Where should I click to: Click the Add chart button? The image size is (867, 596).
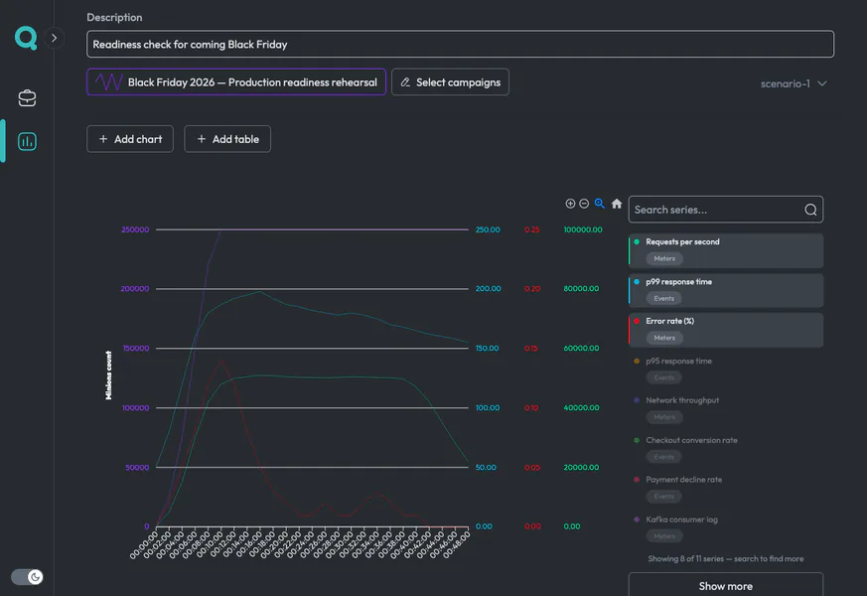(x=130, y=139)
